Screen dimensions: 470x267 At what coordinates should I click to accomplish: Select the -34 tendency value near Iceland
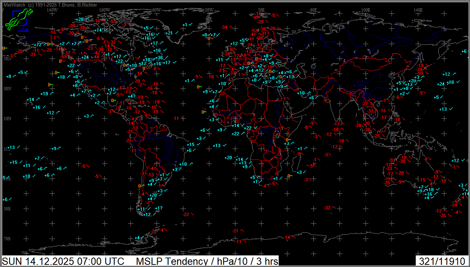coord(224,27)
